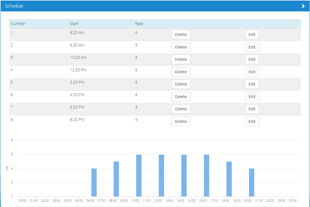Delete the 10:20 AM schedule entry
The height and width of the screenshot is (207, 310).
[181, 59]
